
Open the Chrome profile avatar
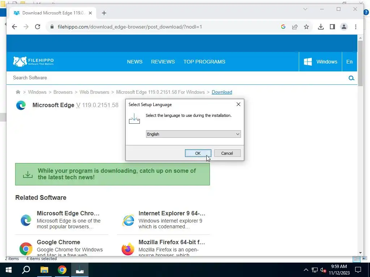[344, 27]
